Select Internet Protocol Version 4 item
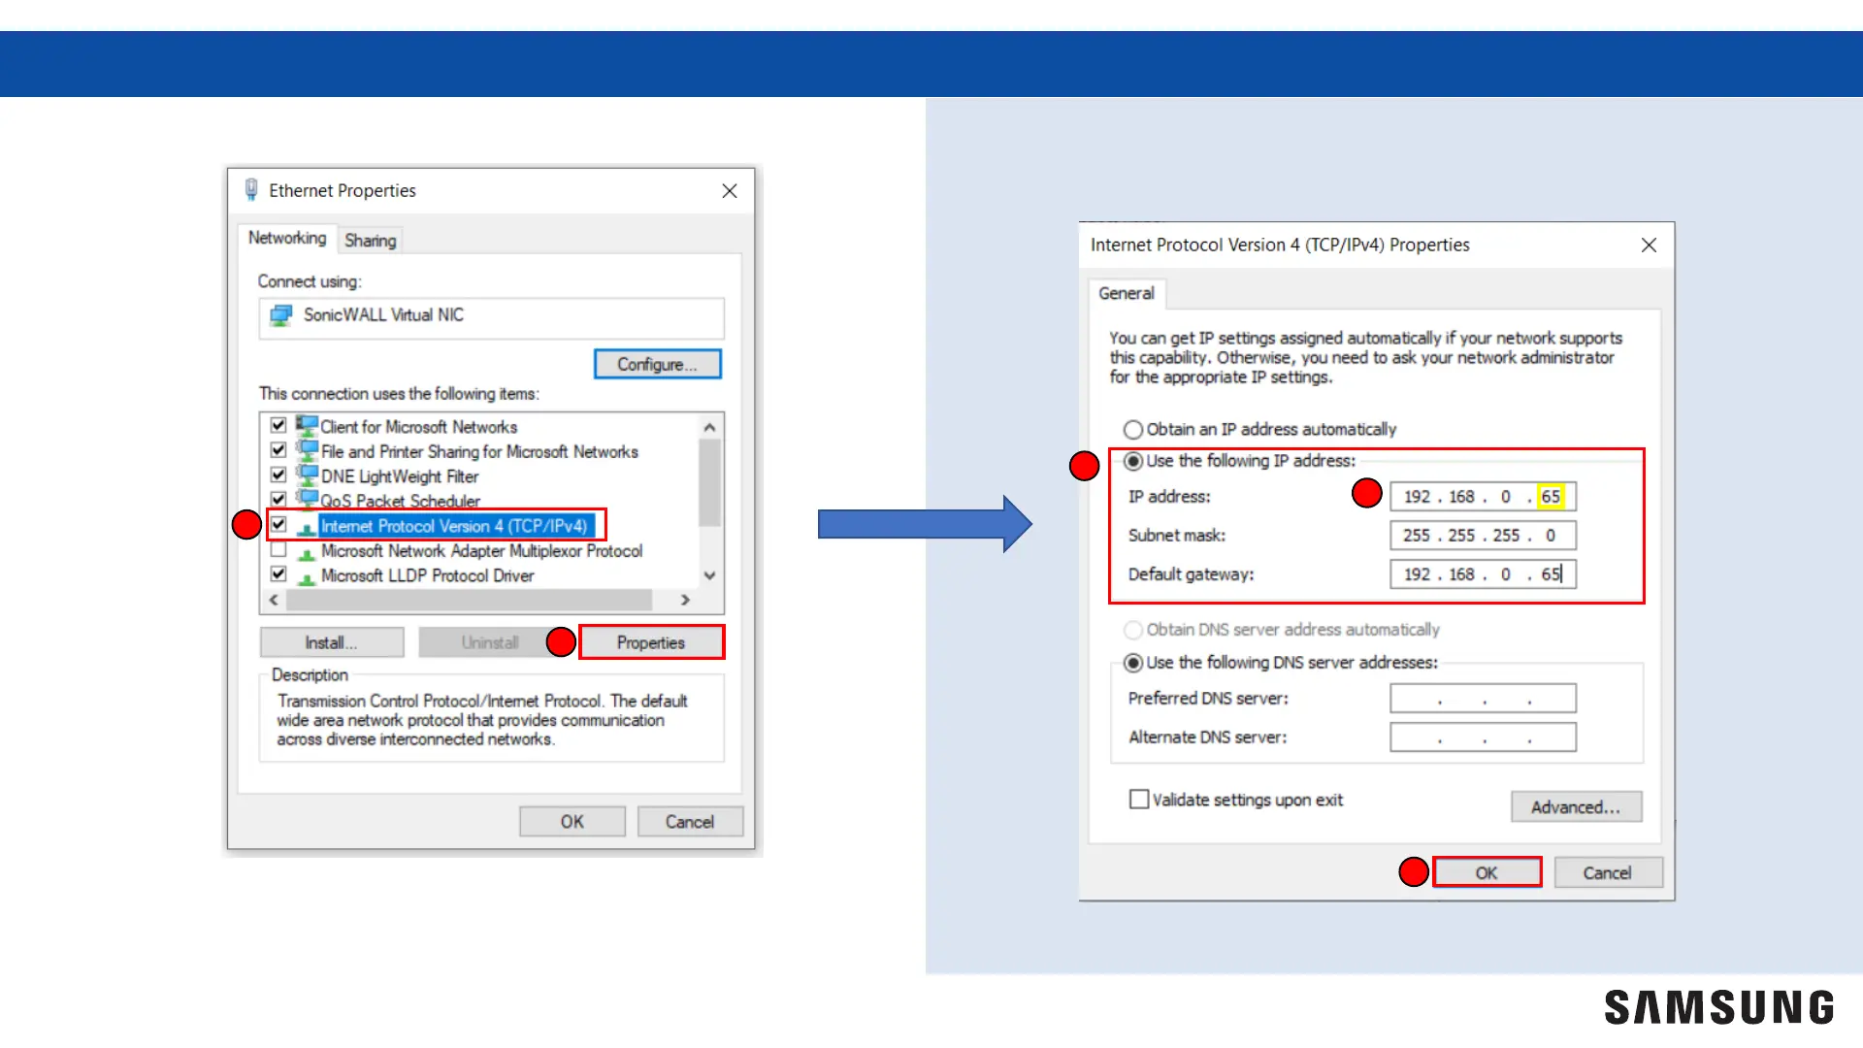The height and width of the screenshot is (1048, 1863). click(453, 526)
